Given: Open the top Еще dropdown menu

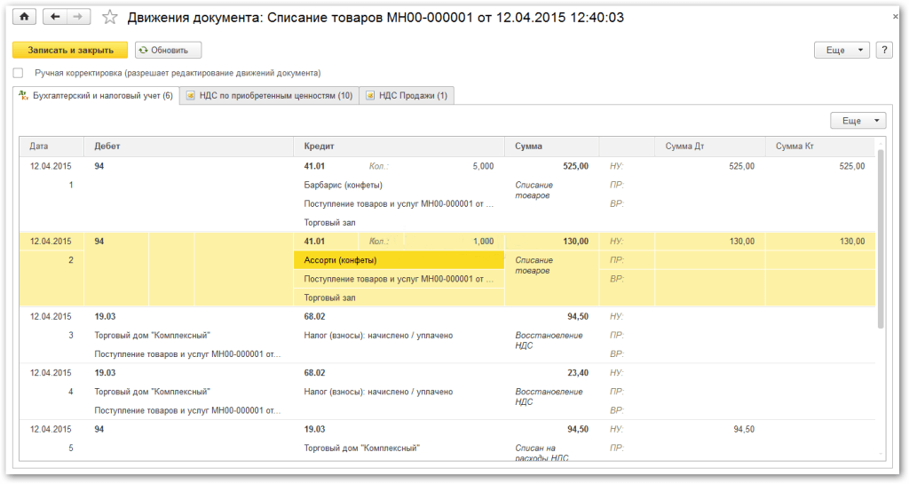Looking at the screenshot, I should [x=841, y=51].
